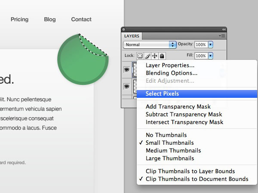
Task: Click the 'Nunc pellentesque' text line
Action: point(29,100)
